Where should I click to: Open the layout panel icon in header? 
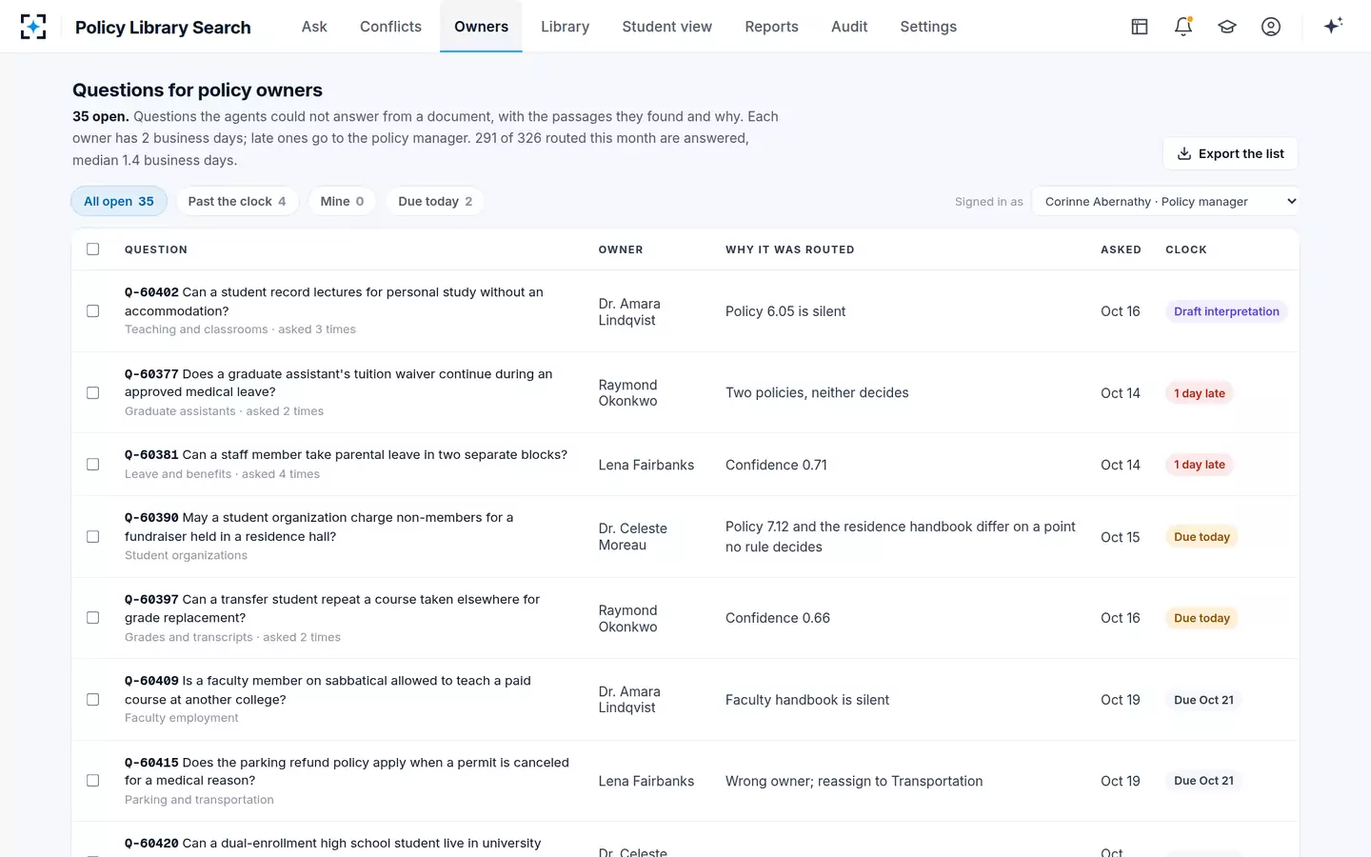(x=1140, y=27)
